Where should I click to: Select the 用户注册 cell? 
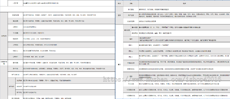point(131,15)
